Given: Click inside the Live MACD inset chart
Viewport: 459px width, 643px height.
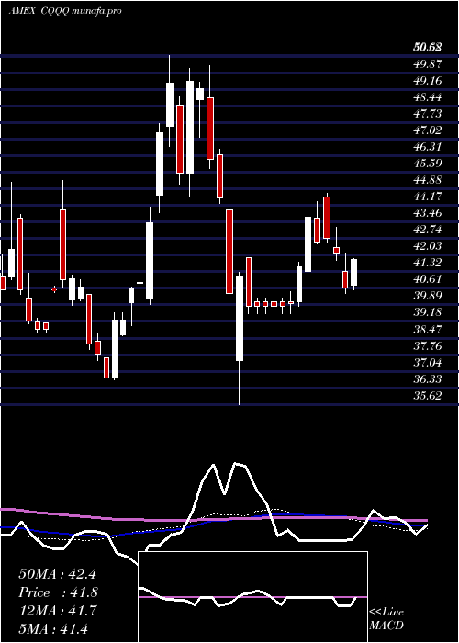Looking at the screenshot, I should [252, 597].
